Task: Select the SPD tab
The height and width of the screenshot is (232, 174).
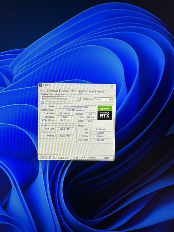Action: click(x=73, y=91)
